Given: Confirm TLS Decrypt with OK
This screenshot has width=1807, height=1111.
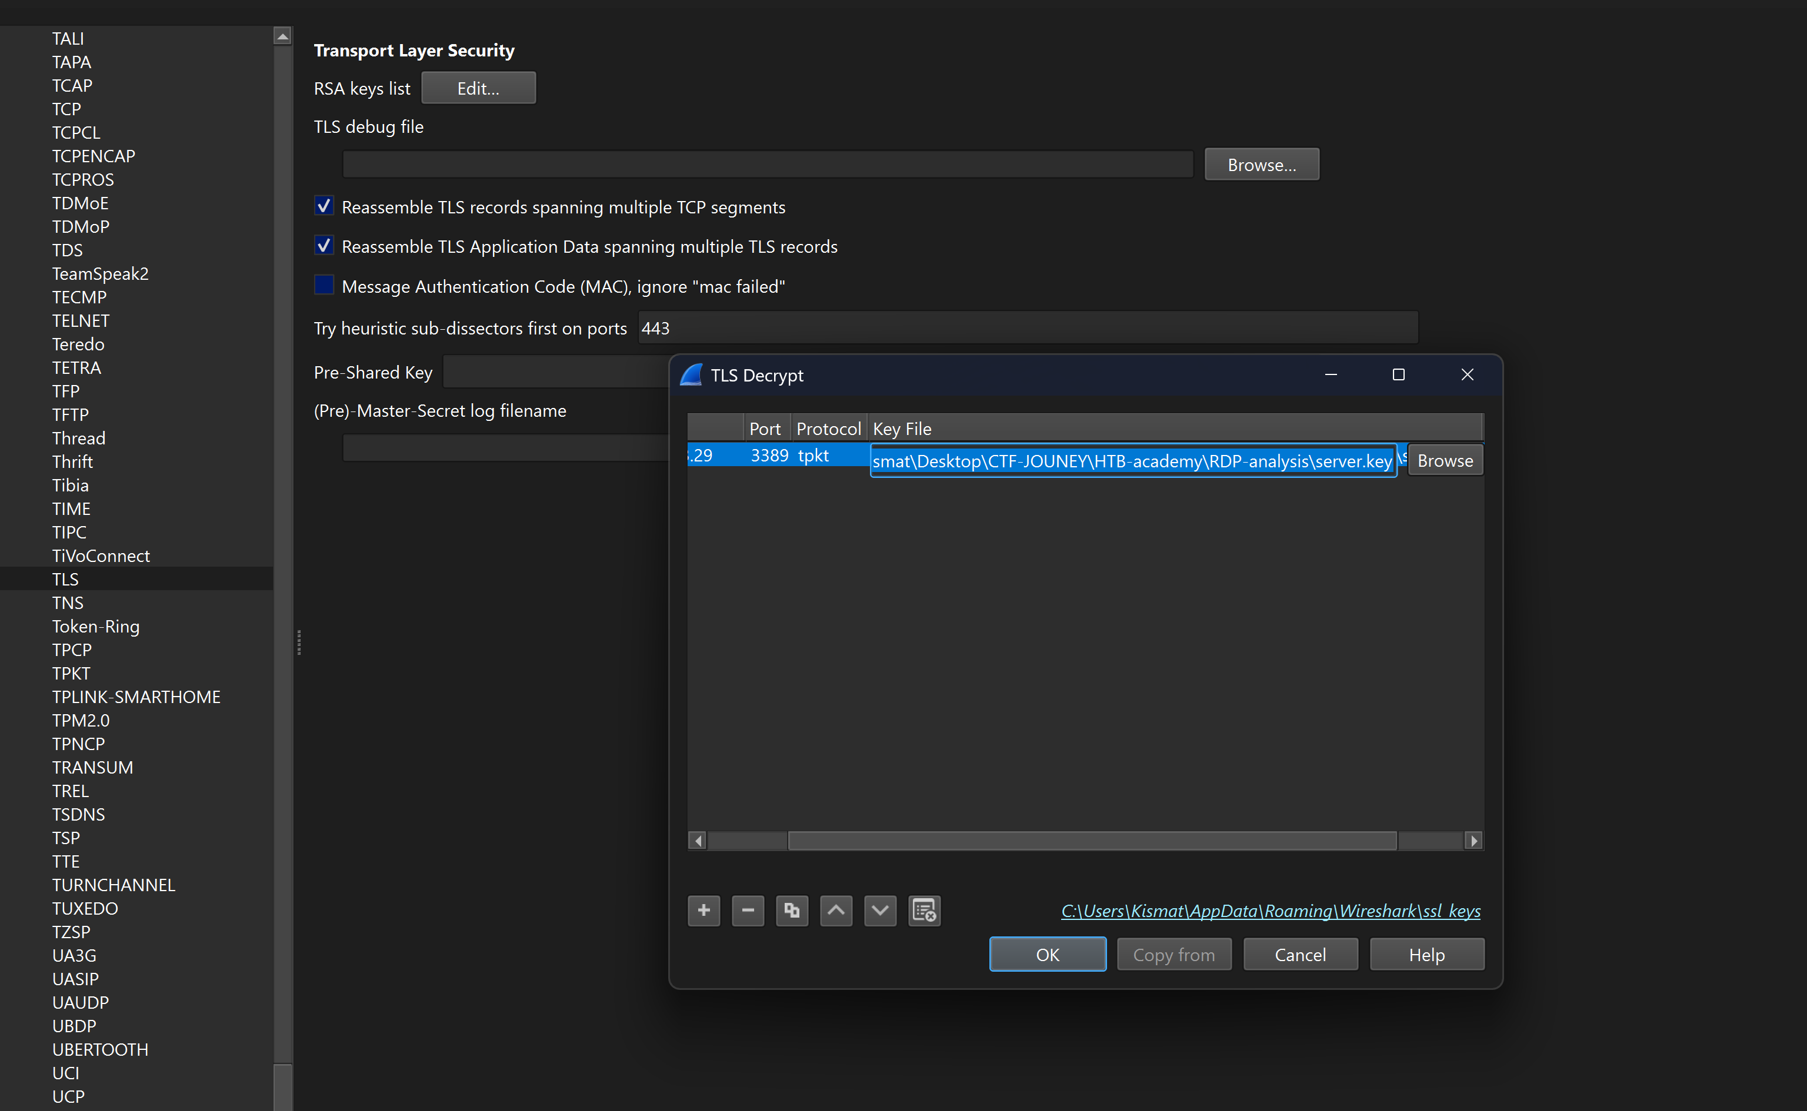Looking at the screenshot, I should 1048,955.
